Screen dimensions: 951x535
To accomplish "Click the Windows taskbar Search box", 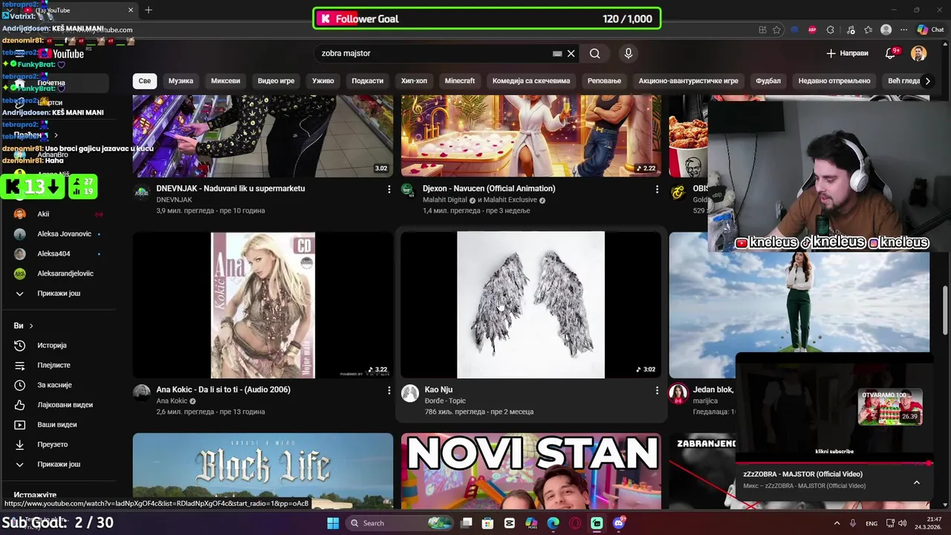I will click(x=400, y=523).
